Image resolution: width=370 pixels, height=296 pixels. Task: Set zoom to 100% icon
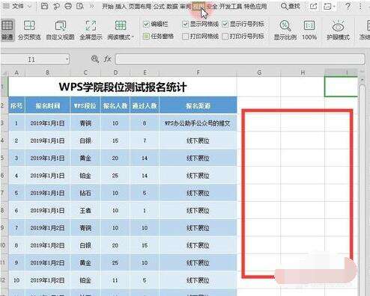[309, 31]
